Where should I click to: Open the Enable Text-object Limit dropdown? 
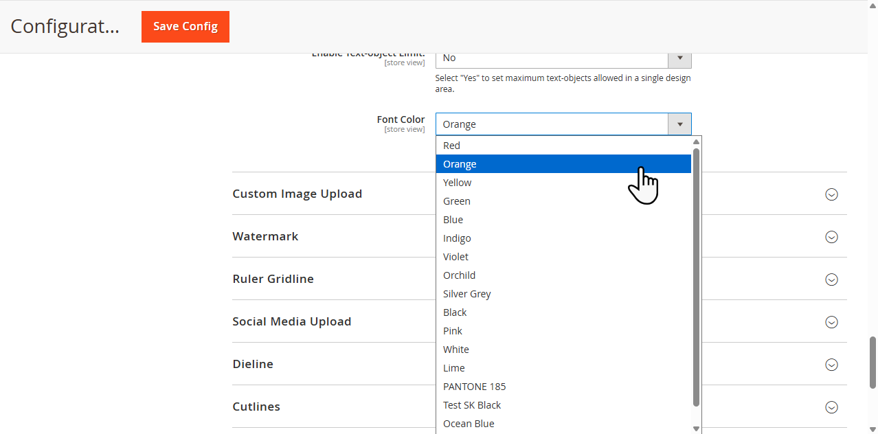563,59
